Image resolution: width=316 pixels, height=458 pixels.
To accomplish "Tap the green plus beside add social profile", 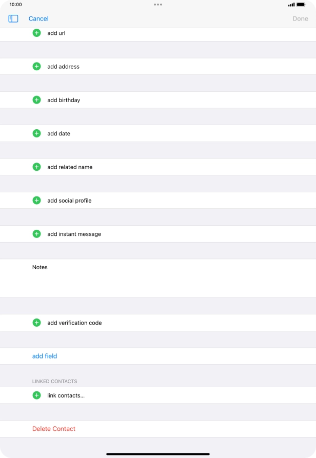I will point(36,201).
